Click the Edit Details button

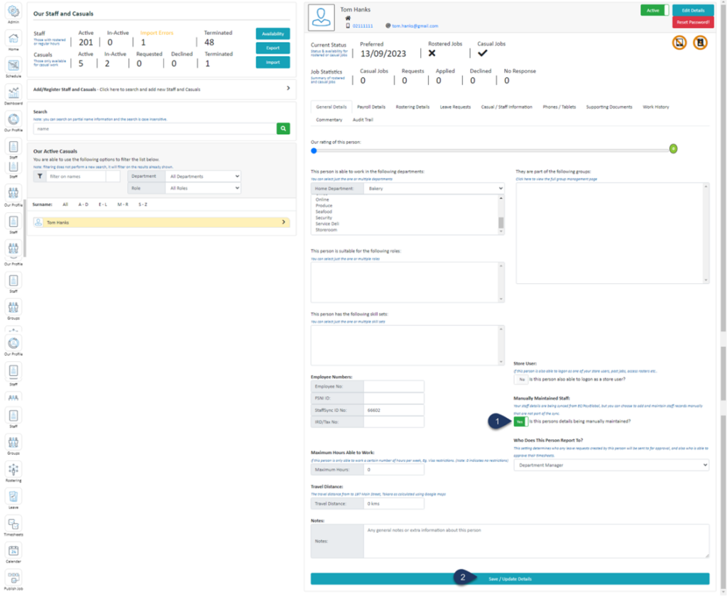(693, 10)
